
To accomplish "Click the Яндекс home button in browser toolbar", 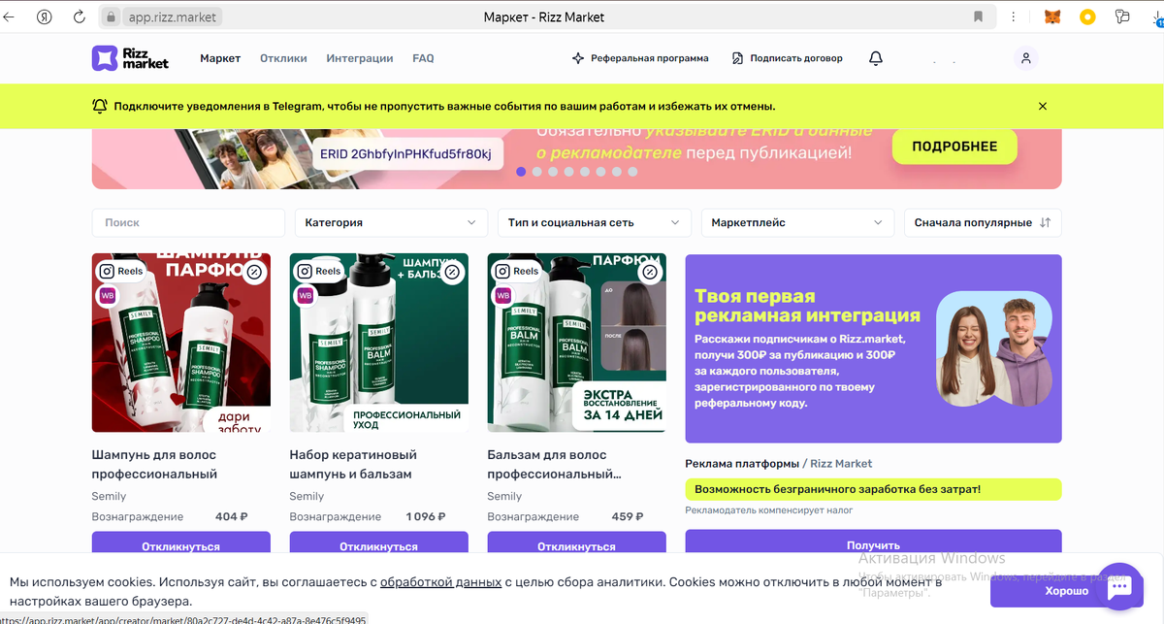I will point(45,16).
